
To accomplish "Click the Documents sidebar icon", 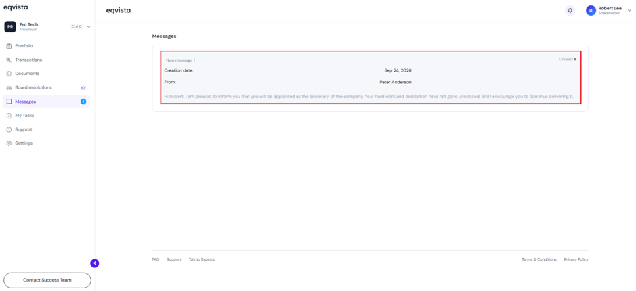I will pos(9,74).
